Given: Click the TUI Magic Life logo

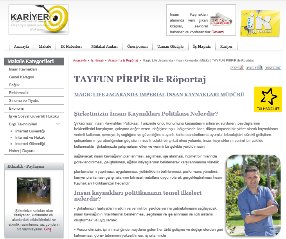Looking at the screenshot, I should [x=268, y=99].
